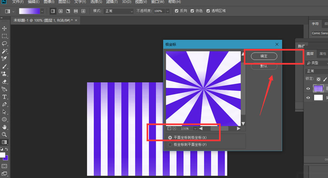Click the purple background color swatch
This screenshot has width=328, height=178.
tap(6, 158)
